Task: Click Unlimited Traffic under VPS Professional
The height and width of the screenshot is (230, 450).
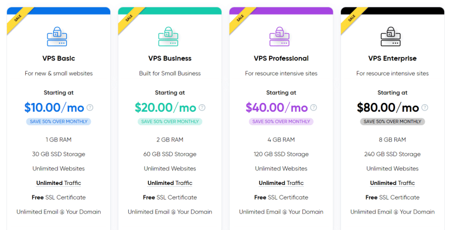Action: coord(281,183)
